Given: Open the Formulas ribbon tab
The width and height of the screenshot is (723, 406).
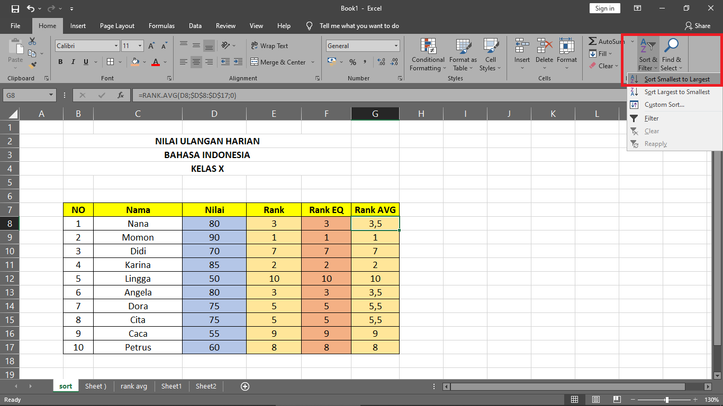Looking at the screenshot, I should tap(161, 25).
